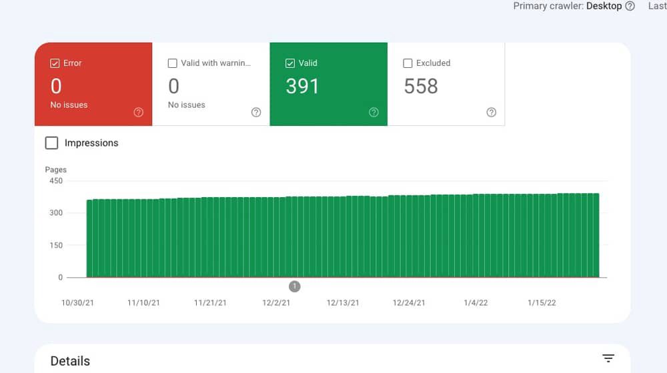Viewport: 667px width, 373px height.
Task: Click the annotation marker 1 on the chart timeline
Action: tap(294, 286)
